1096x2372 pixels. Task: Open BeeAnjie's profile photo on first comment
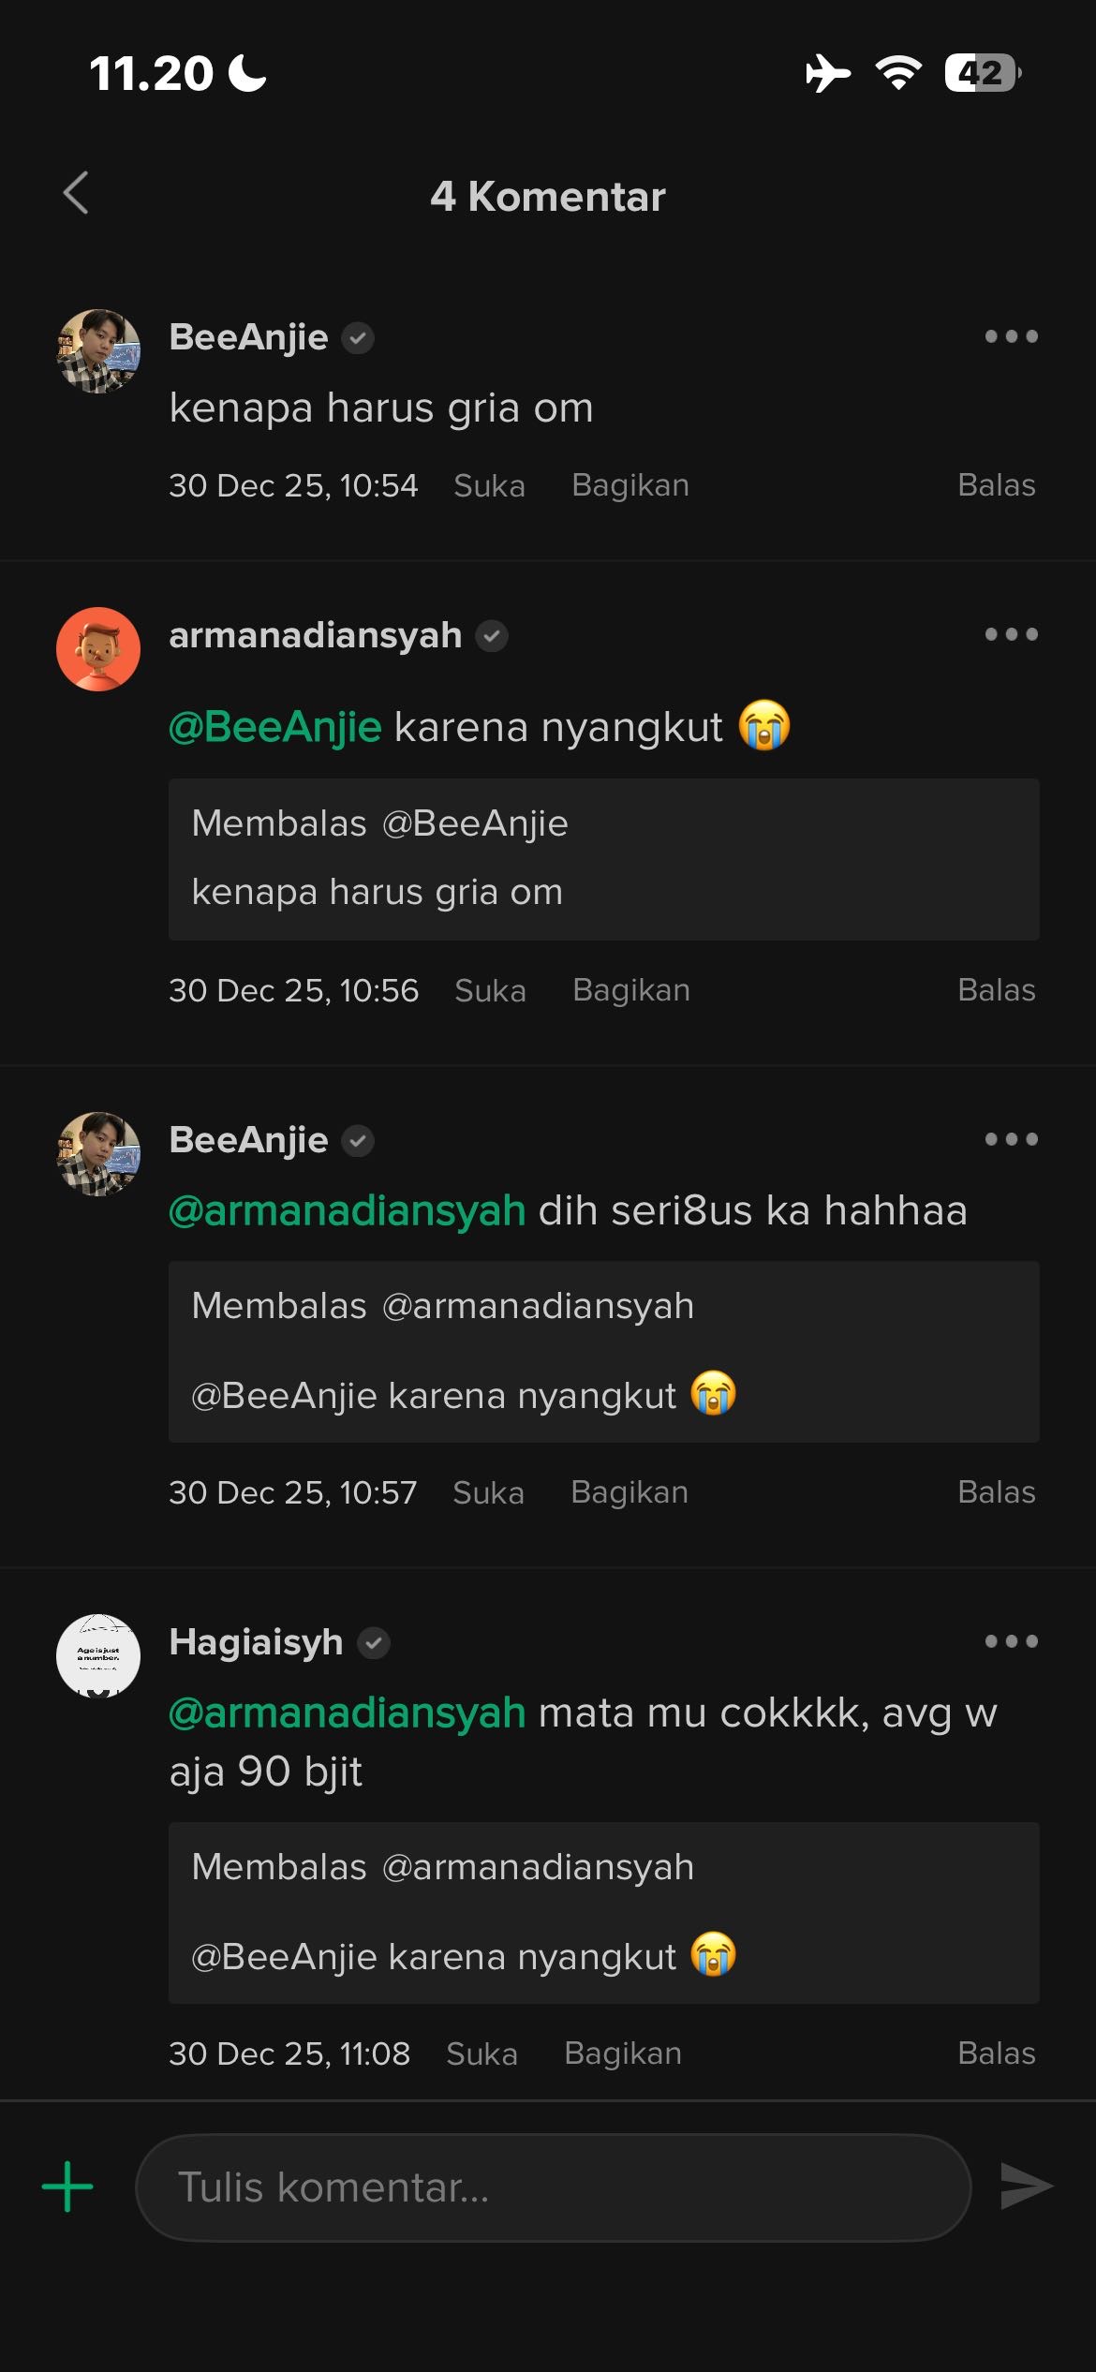coord(98,351)
